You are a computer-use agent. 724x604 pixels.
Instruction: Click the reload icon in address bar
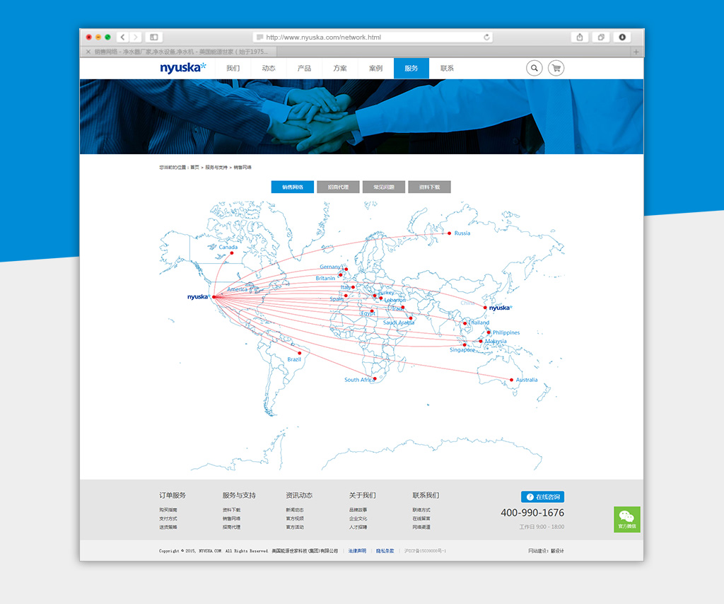tap(486, 37)
